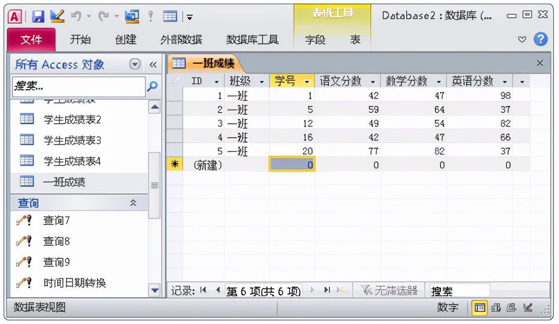This screenshot has width=559, height=324.
Task: Switch to Design view in status bar
Action: (x=528, y=308)
